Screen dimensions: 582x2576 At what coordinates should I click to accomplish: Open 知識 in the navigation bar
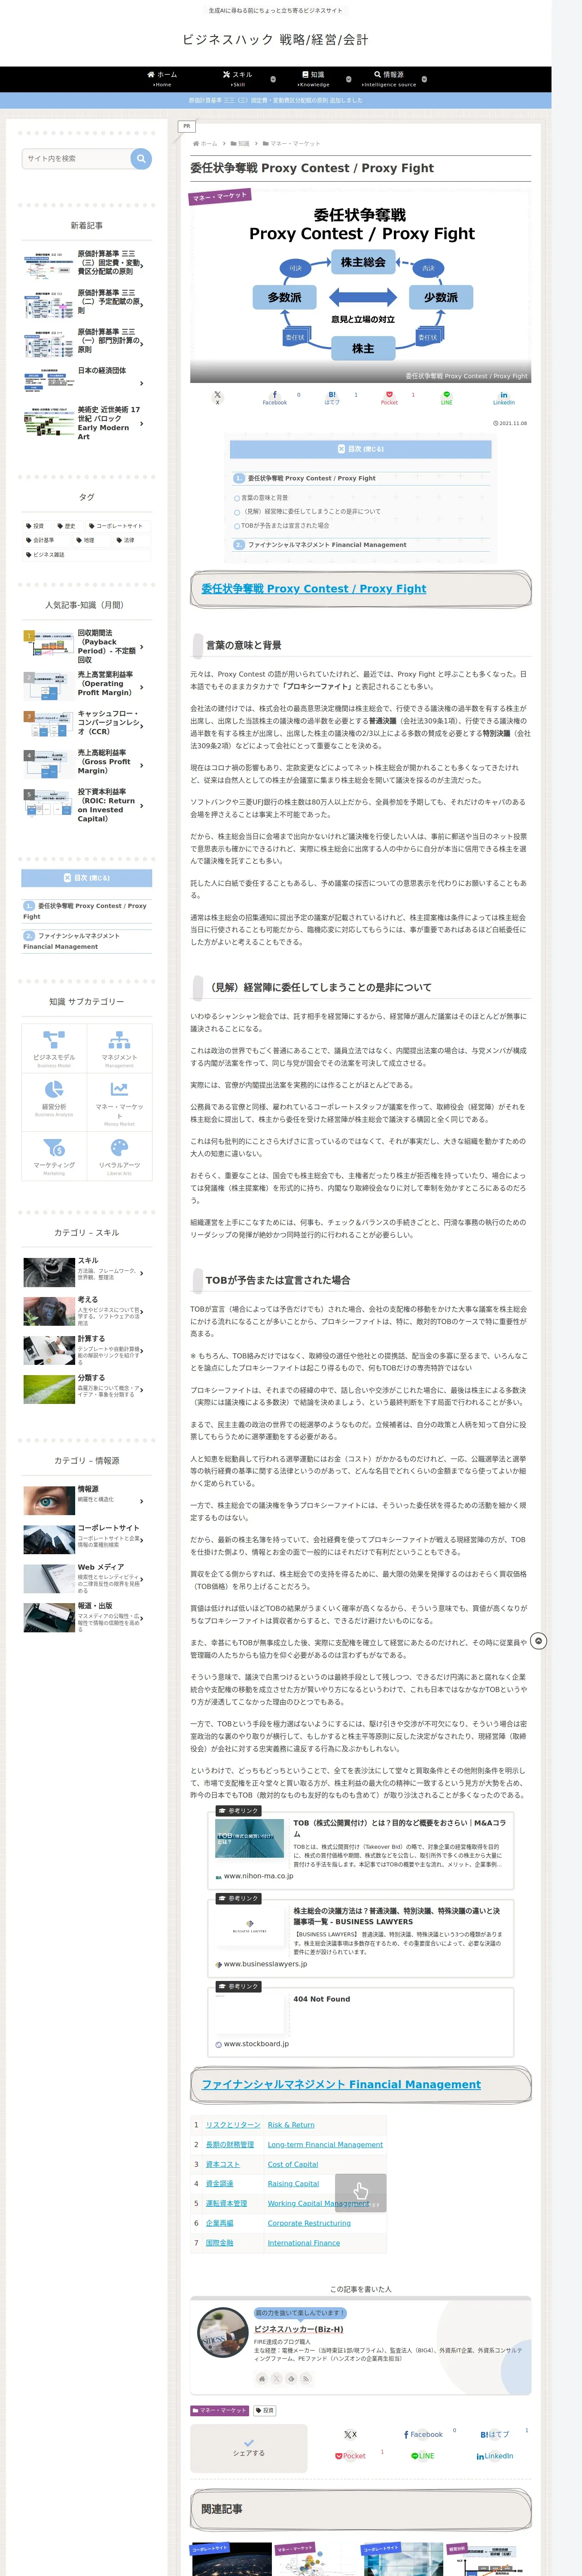(313, 79)
